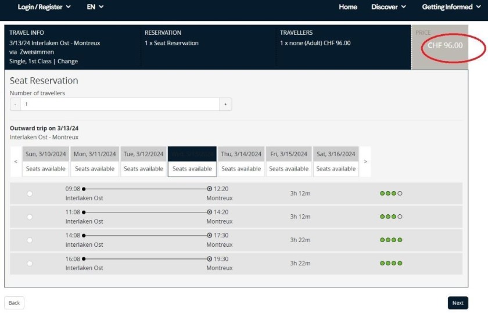Click the Change link in travel info
This screenshot has height=313, width=488.
(67, 62)
